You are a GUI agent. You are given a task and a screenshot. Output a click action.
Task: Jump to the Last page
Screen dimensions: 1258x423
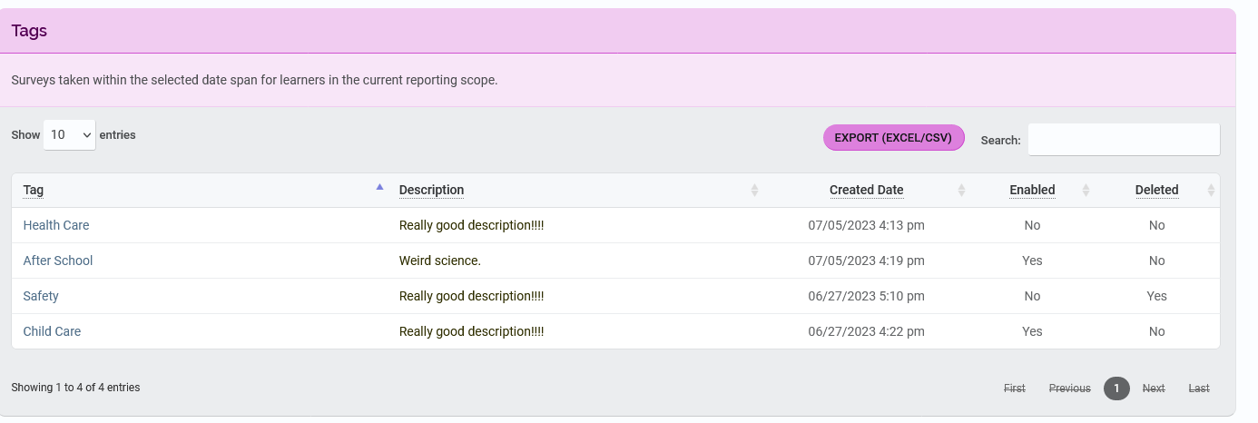coord(1199,389)
